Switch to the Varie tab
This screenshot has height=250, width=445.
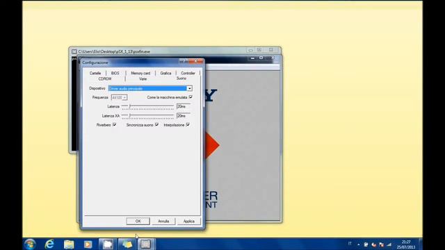pyautogui.click(x=143, y=78)
